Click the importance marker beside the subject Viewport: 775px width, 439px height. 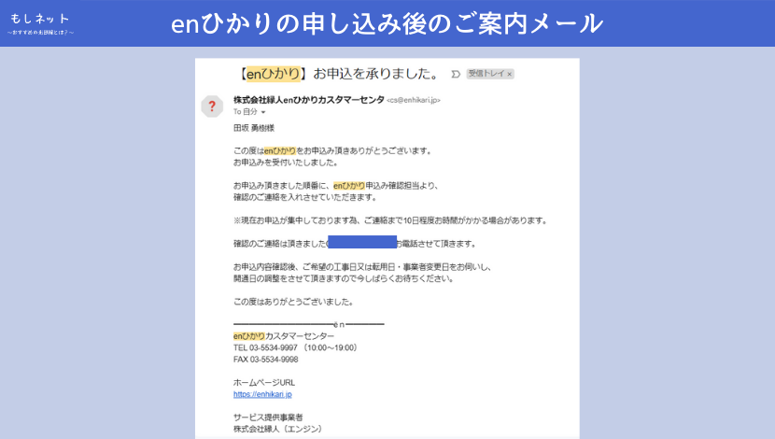(456, 74)
